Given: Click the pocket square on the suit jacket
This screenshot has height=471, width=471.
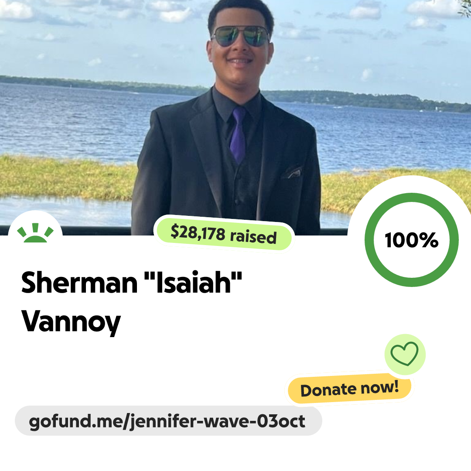Looking at the screenshot, I should coord(291,172).
